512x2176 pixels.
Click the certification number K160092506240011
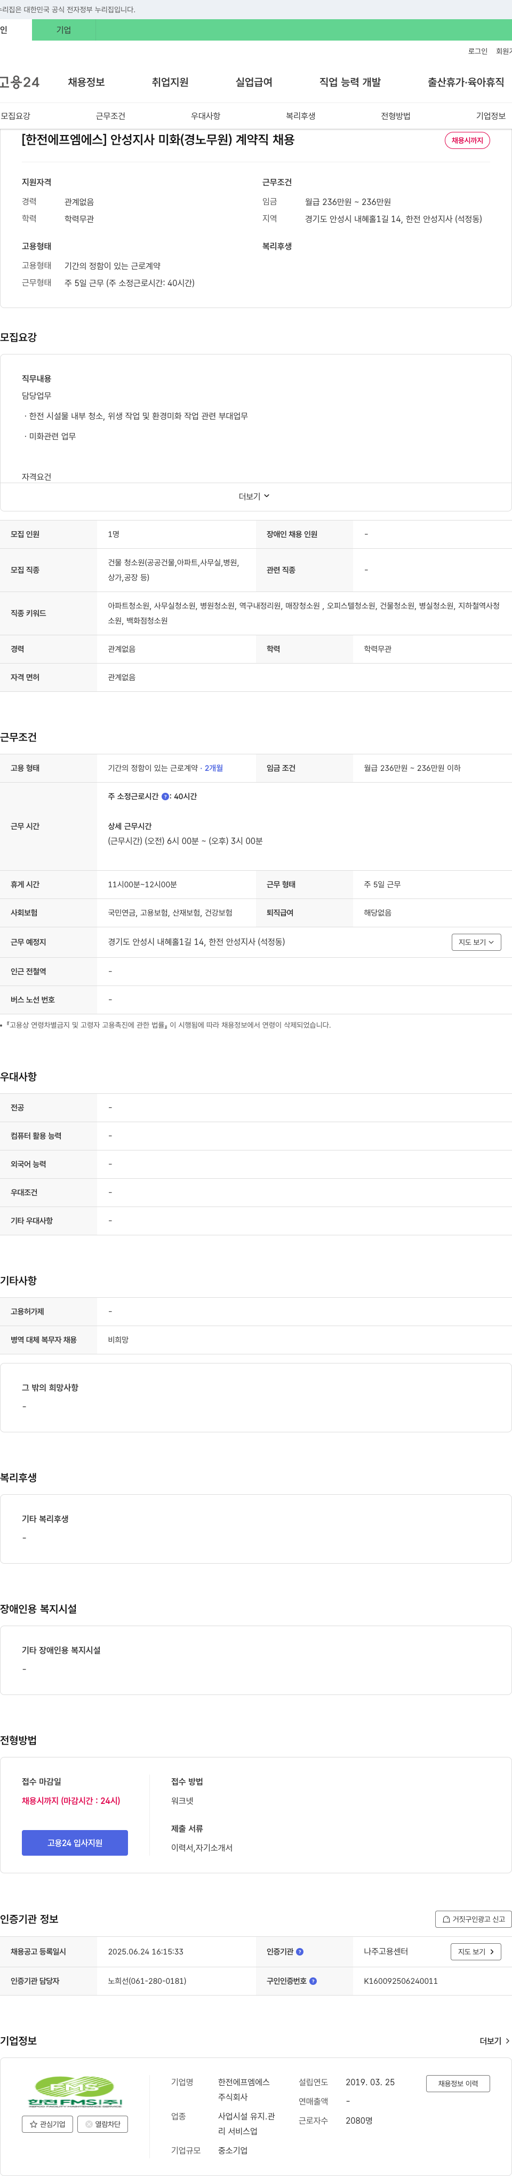[401, 1981]
